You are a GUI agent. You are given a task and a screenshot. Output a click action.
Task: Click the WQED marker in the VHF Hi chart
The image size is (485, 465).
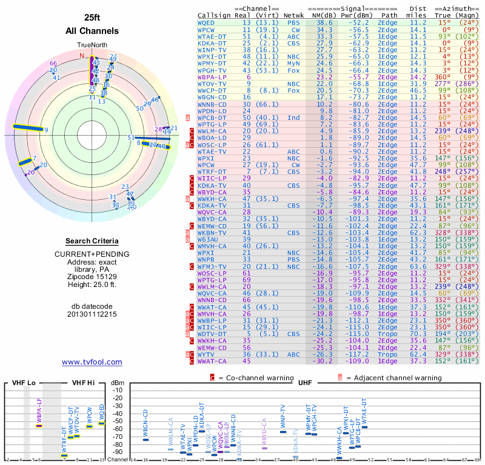coord(101,423)
